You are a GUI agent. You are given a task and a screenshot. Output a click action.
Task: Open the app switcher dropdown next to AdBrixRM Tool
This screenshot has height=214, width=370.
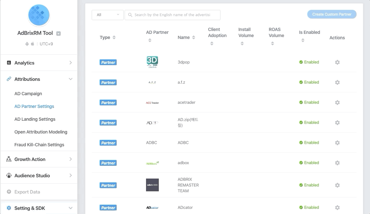click(x=58, y=34)
